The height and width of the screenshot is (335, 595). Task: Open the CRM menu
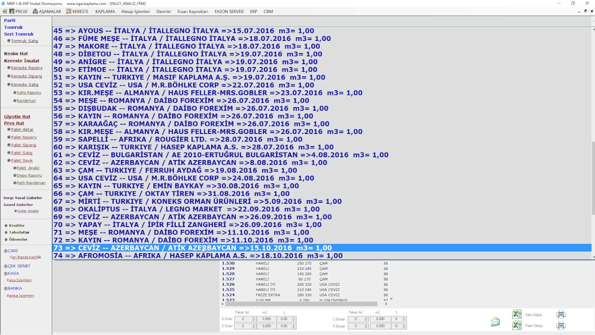pos(268,11)
